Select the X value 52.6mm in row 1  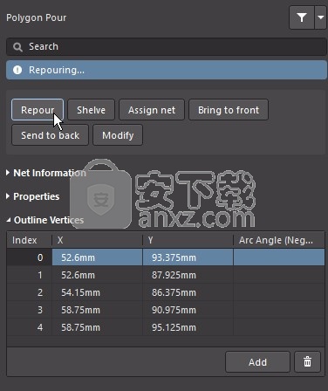97,275
